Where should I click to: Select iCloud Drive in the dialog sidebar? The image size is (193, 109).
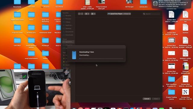pos(68,45)
